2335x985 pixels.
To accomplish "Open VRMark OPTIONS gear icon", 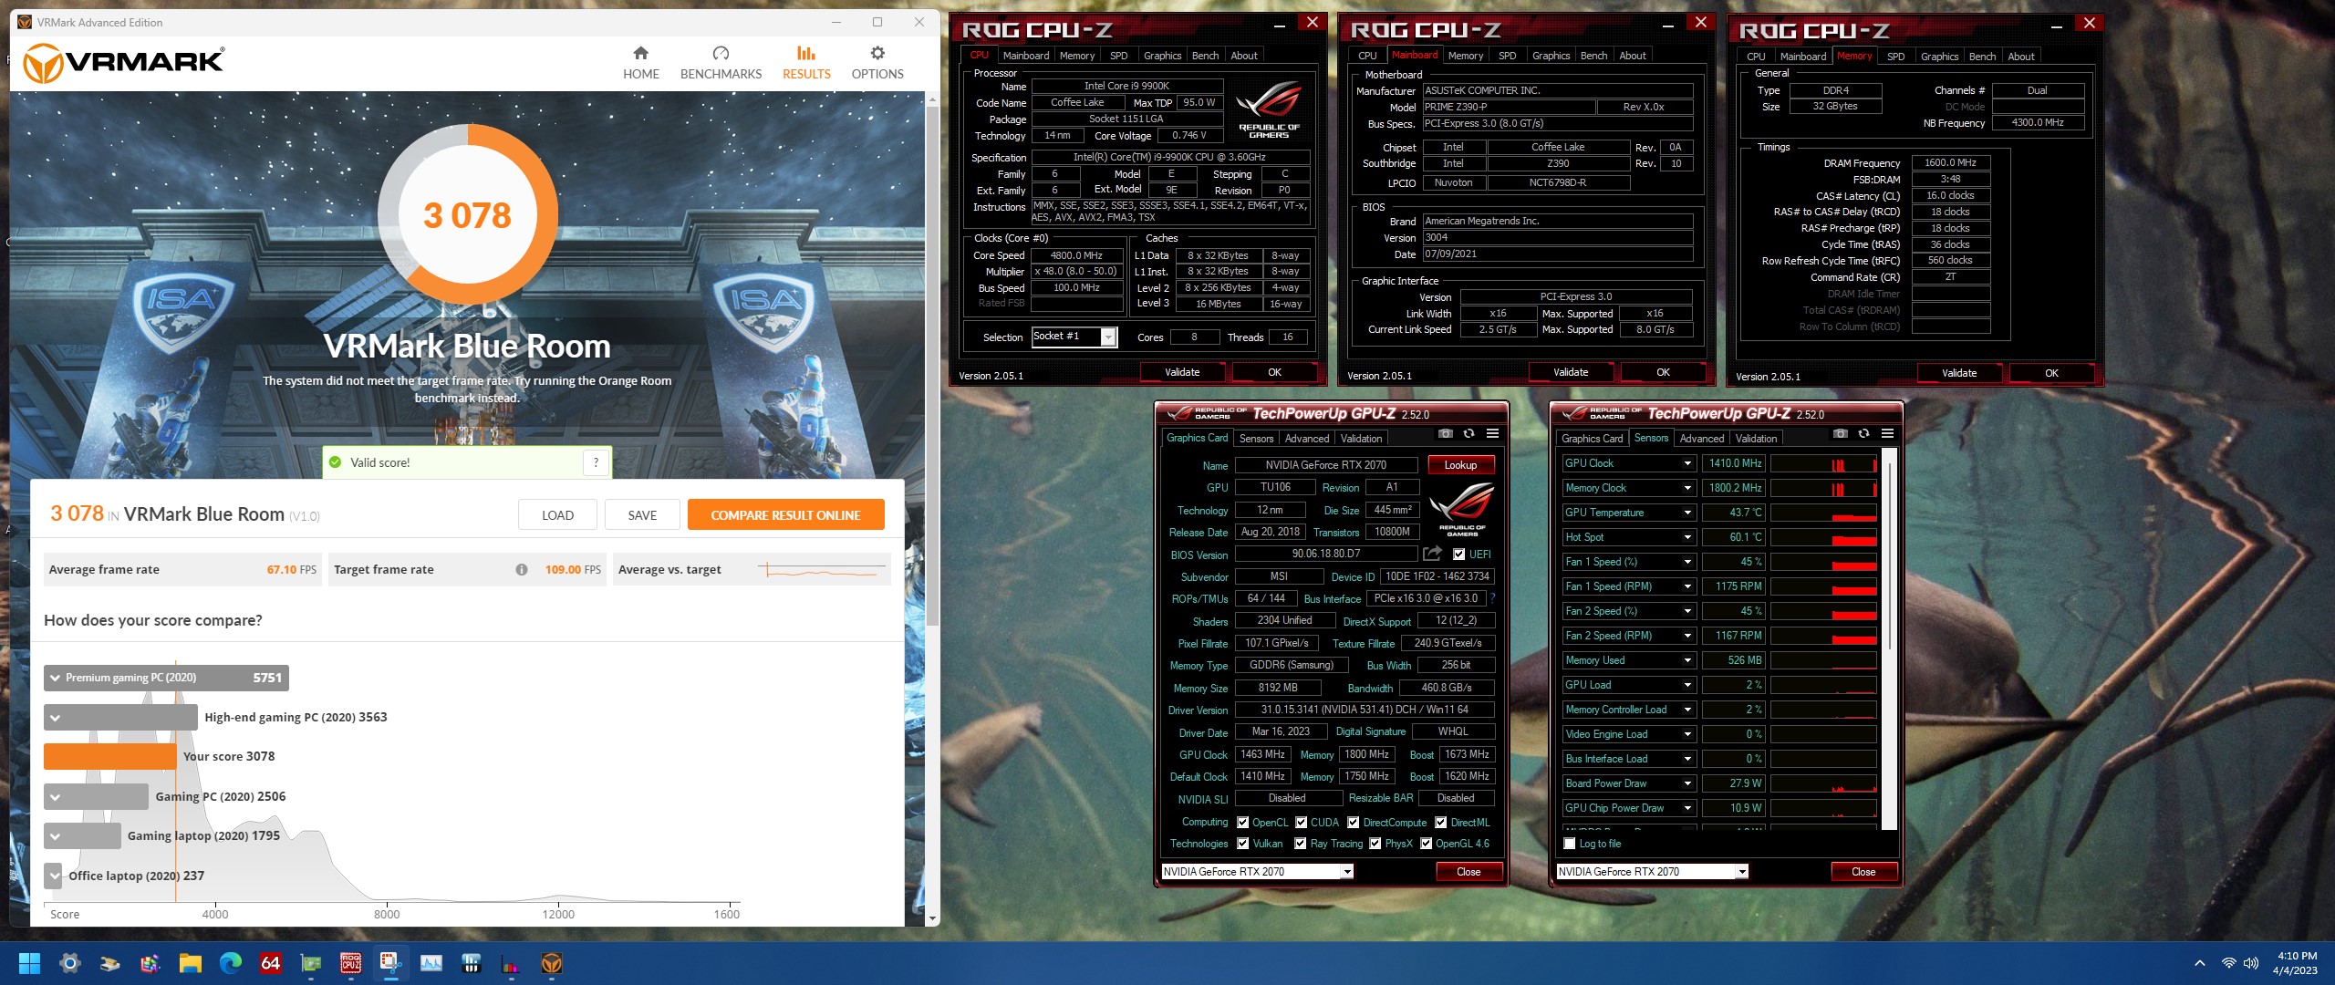I will tap(877, 53).
